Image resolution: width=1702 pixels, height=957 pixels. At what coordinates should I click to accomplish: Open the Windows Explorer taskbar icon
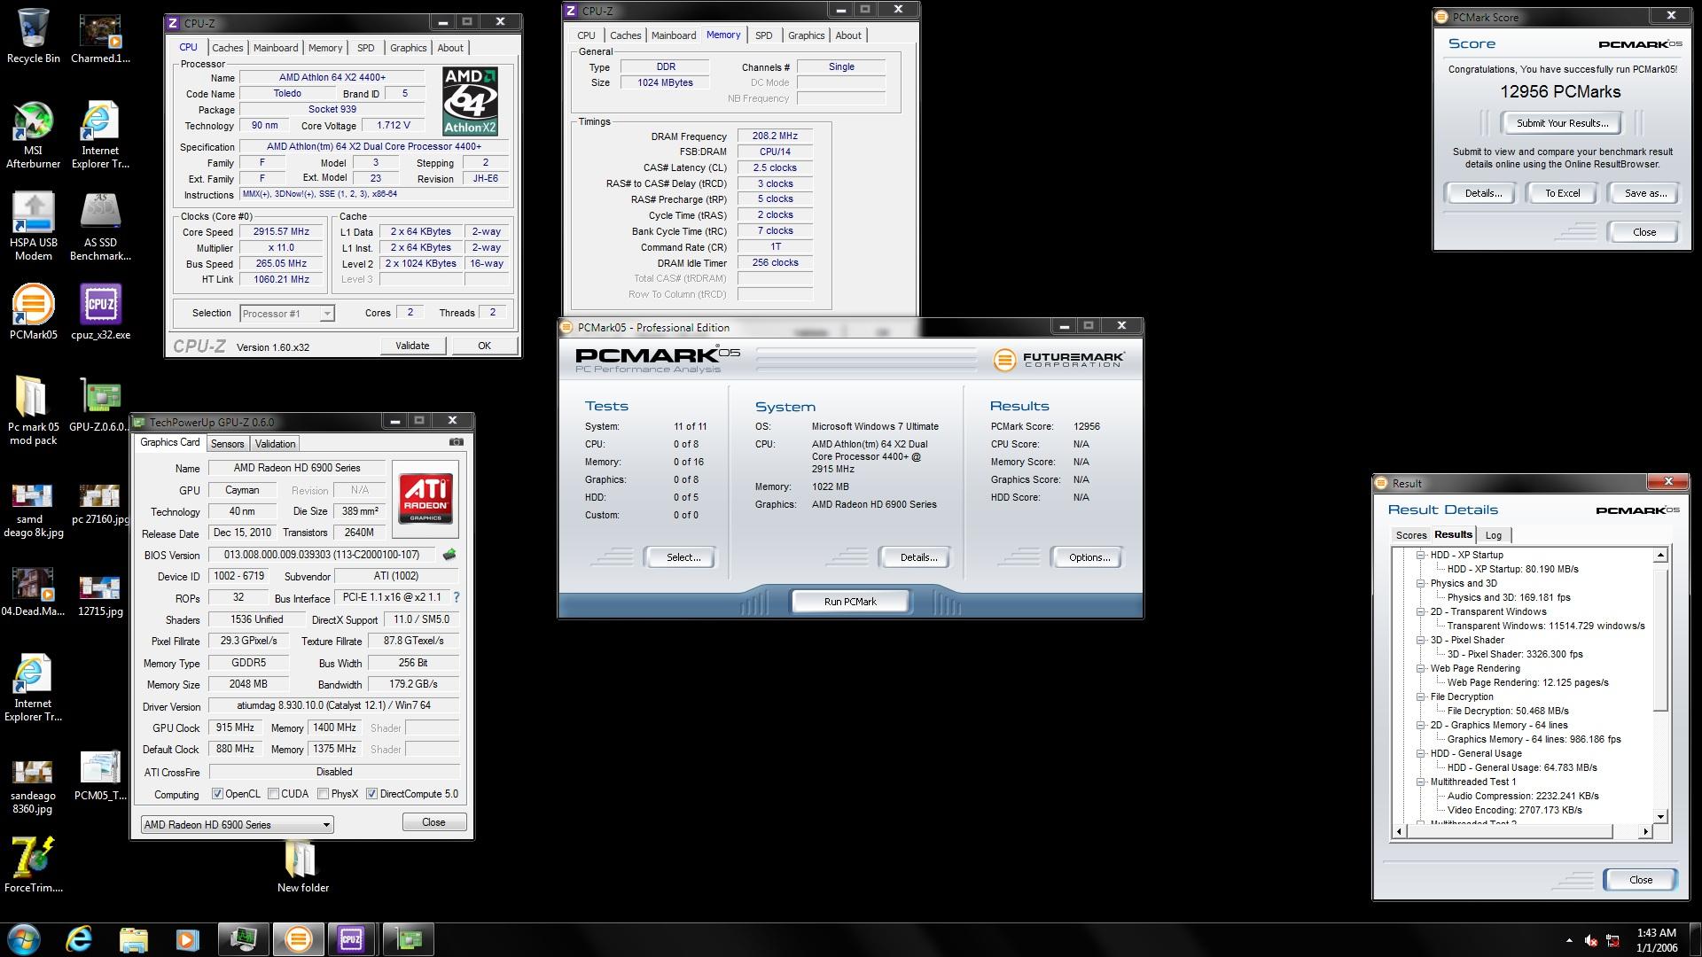(133, 938)
